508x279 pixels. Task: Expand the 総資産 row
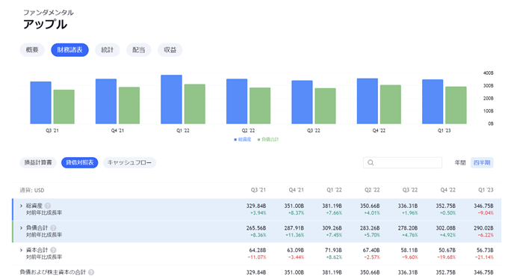pyautogui.click(x=22, y=206)
